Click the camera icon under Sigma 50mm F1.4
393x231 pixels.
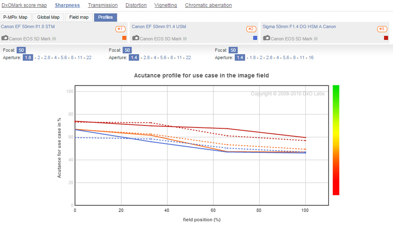[x=266, y=38]
